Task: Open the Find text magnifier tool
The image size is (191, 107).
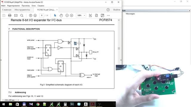Action: coord(22,15)
